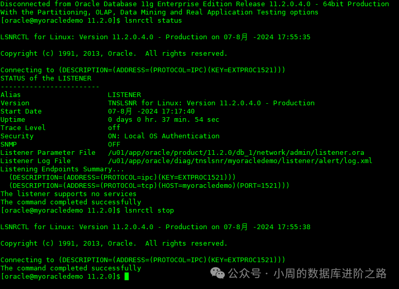Select the 'LISTENER' value in the Alias row

[125, 94]
